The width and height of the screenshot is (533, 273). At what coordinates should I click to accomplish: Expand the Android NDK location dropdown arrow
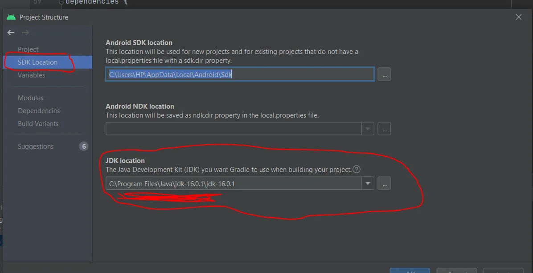(368, 129)
